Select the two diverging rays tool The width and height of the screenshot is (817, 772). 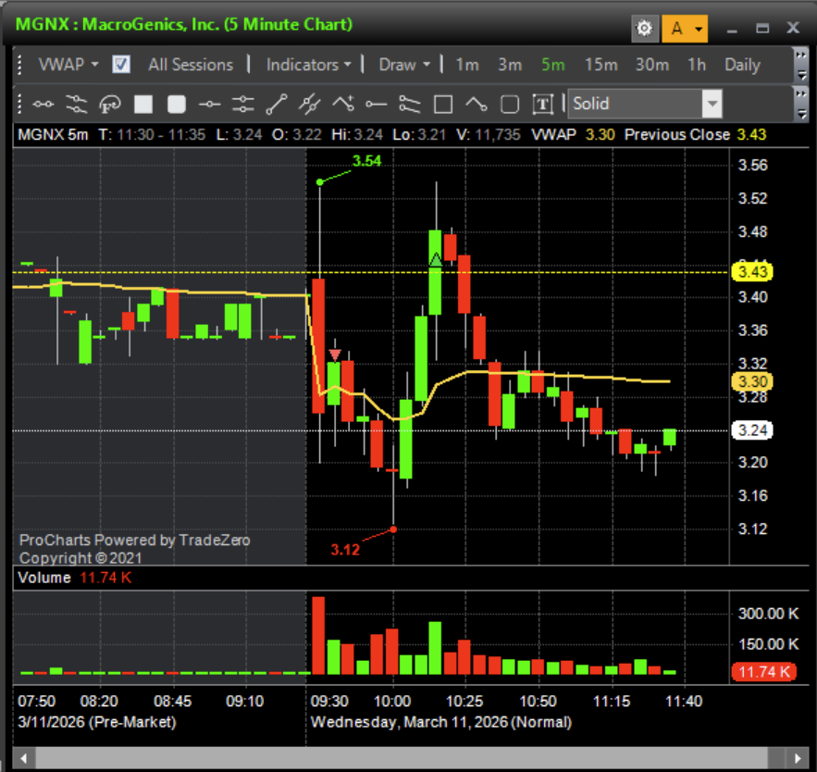[410, 105]
